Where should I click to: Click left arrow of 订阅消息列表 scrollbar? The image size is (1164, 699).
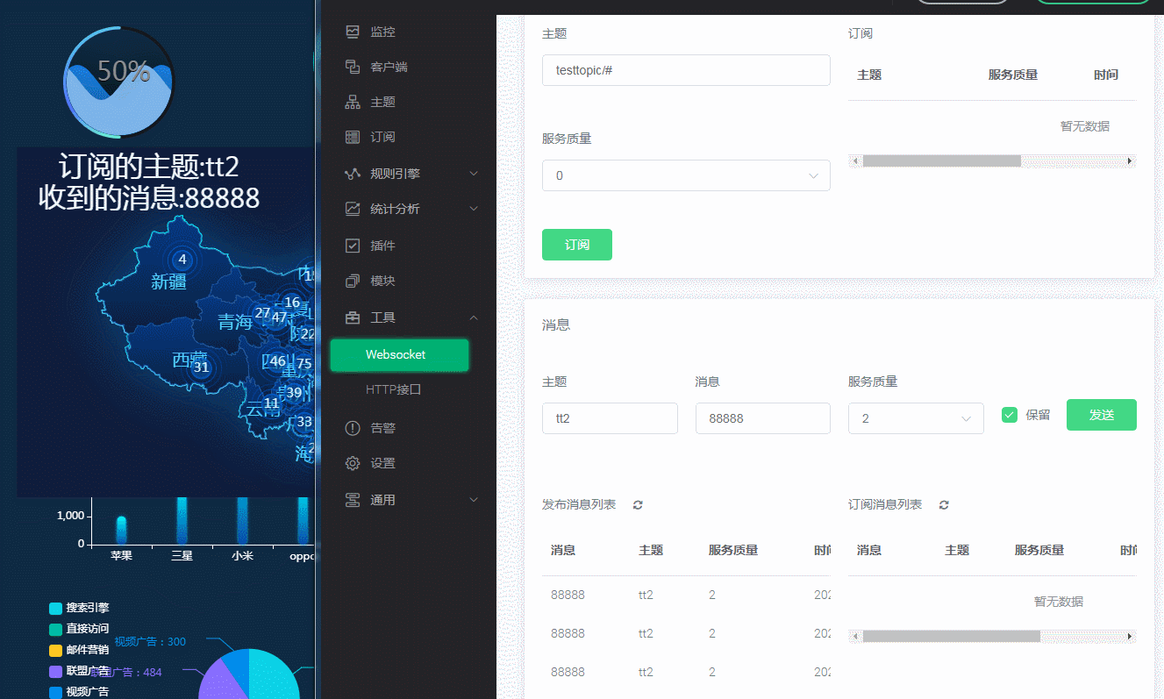point(855,637)
